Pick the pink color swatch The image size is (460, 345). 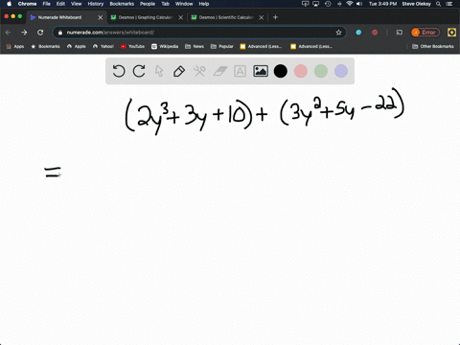(301, 71)
